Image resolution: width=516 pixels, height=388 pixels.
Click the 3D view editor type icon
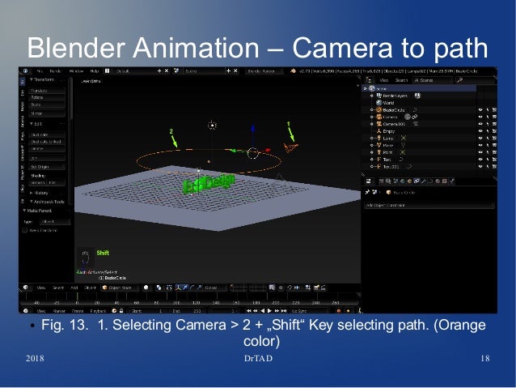[x=26, y=288]
